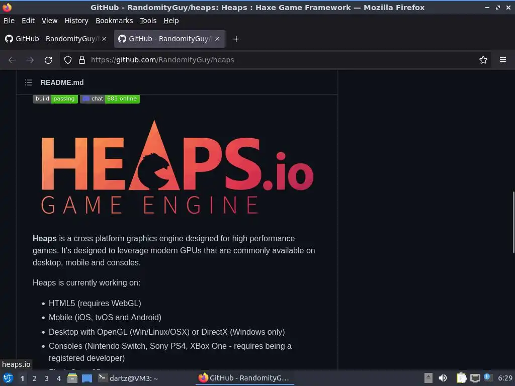This screenshot has width=515, height=386.
Task: Switch to workspace 2
Action: (x=35, y=378)
